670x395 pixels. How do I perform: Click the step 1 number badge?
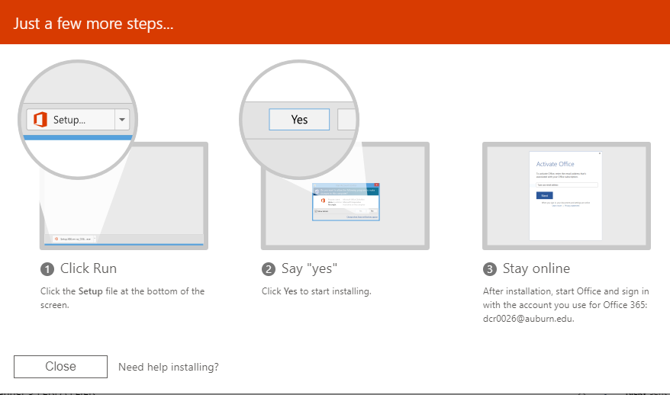pos(47,269)
